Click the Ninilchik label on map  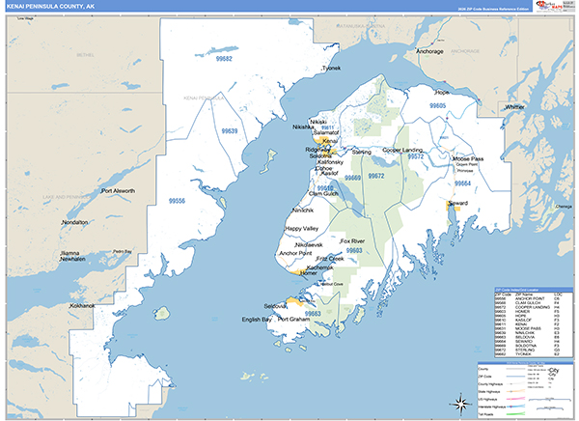tap(303, 210)
